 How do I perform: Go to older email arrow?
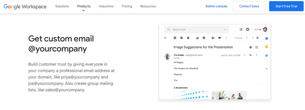tap(253, 38)
